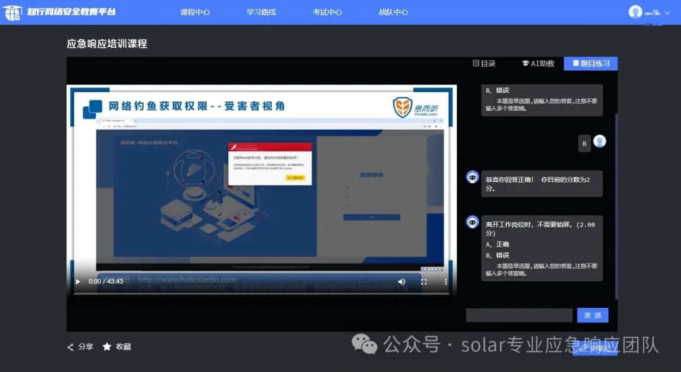Open video more options menu
Image resolution: width=681 pixels, height=372 pixels.
446,281
